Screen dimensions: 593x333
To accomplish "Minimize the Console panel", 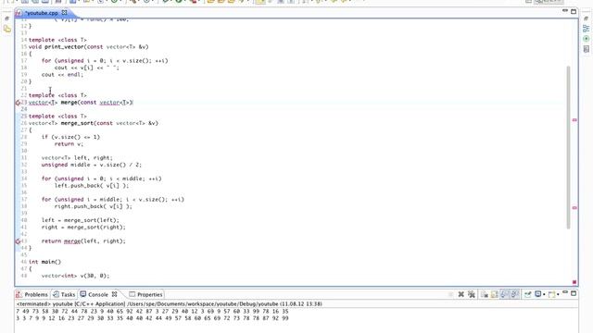I will (x=565, y=292).
